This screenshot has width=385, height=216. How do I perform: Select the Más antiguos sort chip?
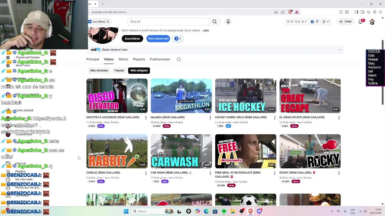tap(139, 70)
